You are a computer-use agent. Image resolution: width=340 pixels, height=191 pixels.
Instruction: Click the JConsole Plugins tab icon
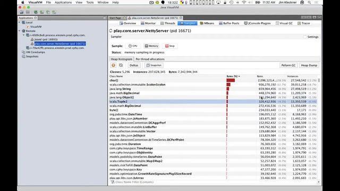(245, 23)
